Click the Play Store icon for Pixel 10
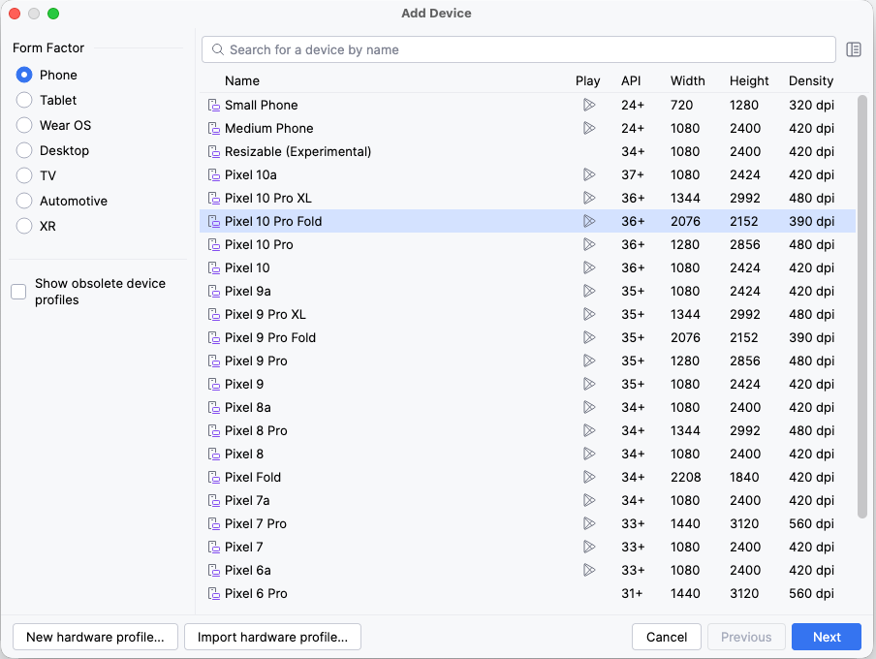The image size is (876, 659). click(x=589, y=267)
